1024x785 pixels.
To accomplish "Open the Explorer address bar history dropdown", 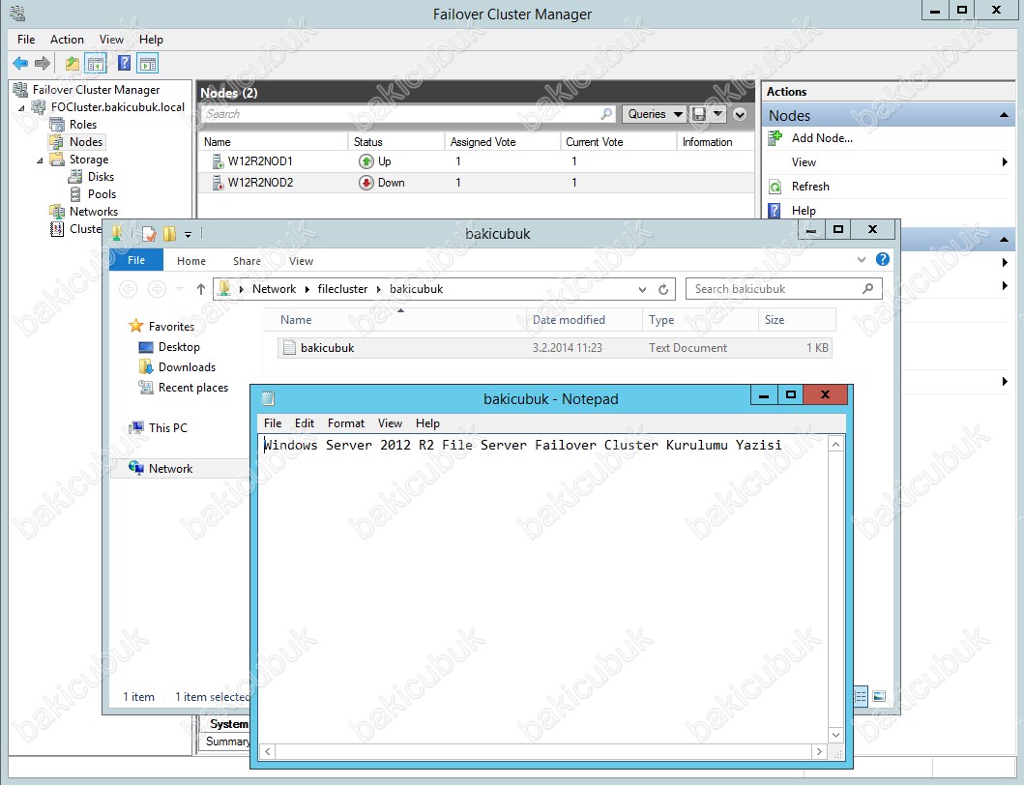I will [x=643, y=289].
